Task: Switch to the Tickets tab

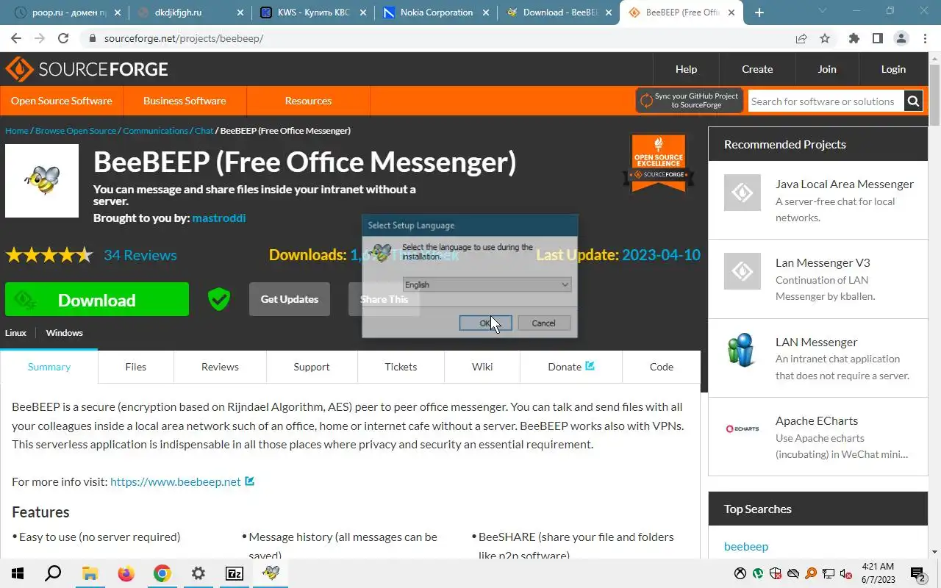Action: tap(401, 367)
